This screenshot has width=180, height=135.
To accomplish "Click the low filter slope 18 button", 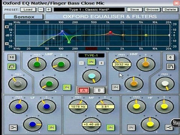I will tap(12, 57).
